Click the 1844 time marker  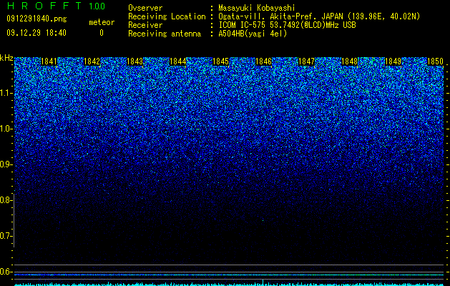click(178, 61)
